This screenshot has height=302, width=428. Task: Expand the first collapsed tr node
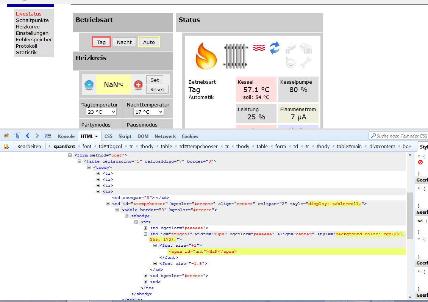[98, 174]
